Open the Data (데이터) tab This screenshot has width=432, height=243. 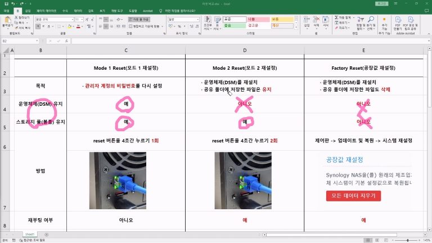point(78,11)
